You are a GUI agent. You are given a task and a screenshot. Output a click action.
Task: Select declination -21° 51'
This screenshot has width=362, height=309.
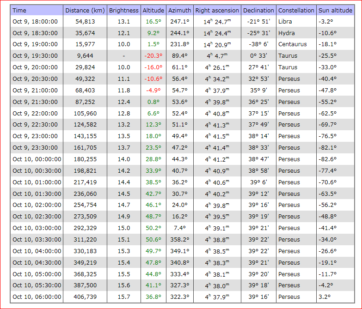258,21
